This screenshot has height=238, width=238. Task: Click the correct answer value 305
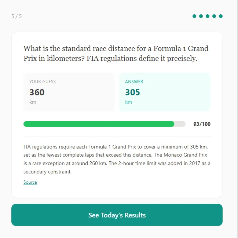(133, 92)
